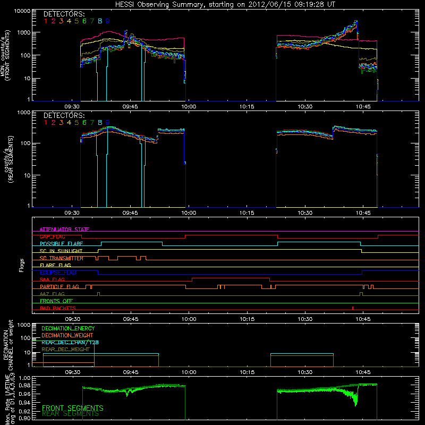Viewport: 425px width, 425px height.
Task: Select the FRONTS_OFF label
Action: (x=56, y=301)
